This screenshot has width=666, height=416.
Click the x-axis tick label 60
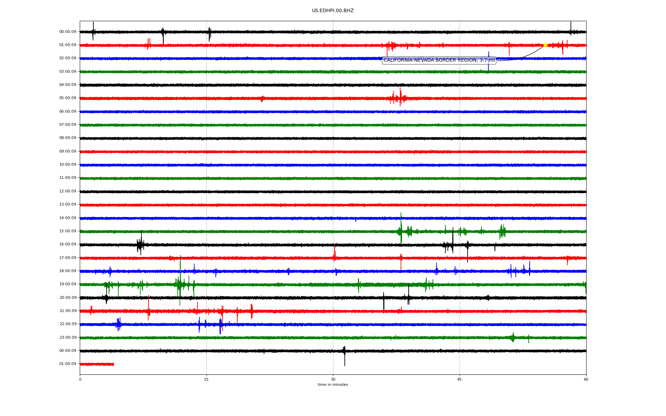586,380
